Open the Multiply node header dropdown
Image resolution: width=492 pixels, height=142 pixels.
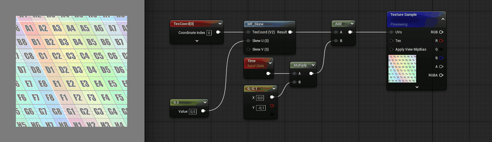tap(313, 65)
